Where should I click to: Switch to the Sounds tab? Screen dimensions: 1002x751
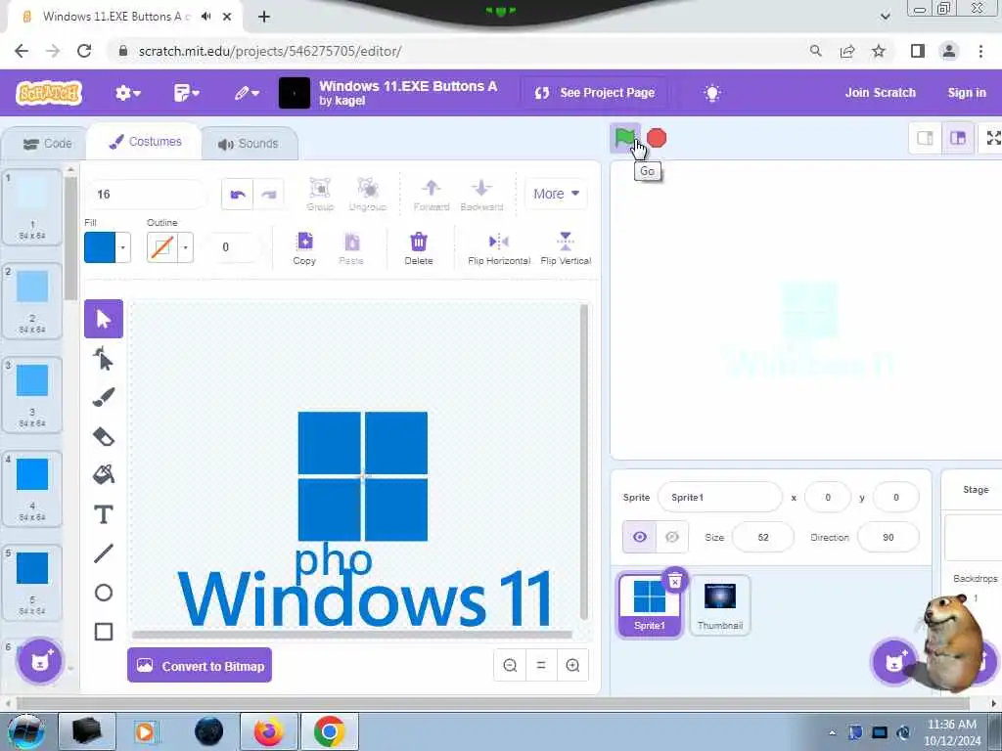click(249, 144)
